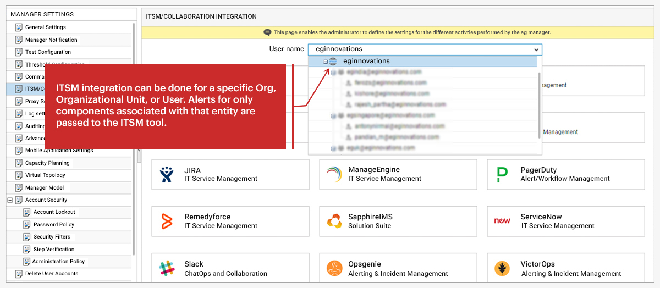
Task: Click the globe icon beside eginnovations
Action: point(334,62)
